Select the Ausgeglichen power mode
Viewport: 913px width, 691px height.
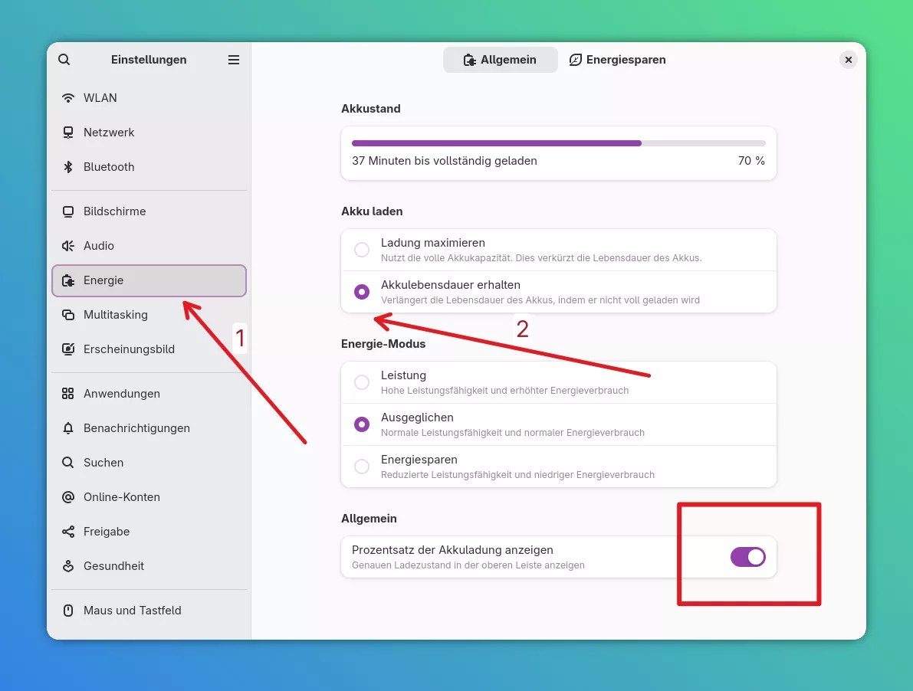pos(362,424)
